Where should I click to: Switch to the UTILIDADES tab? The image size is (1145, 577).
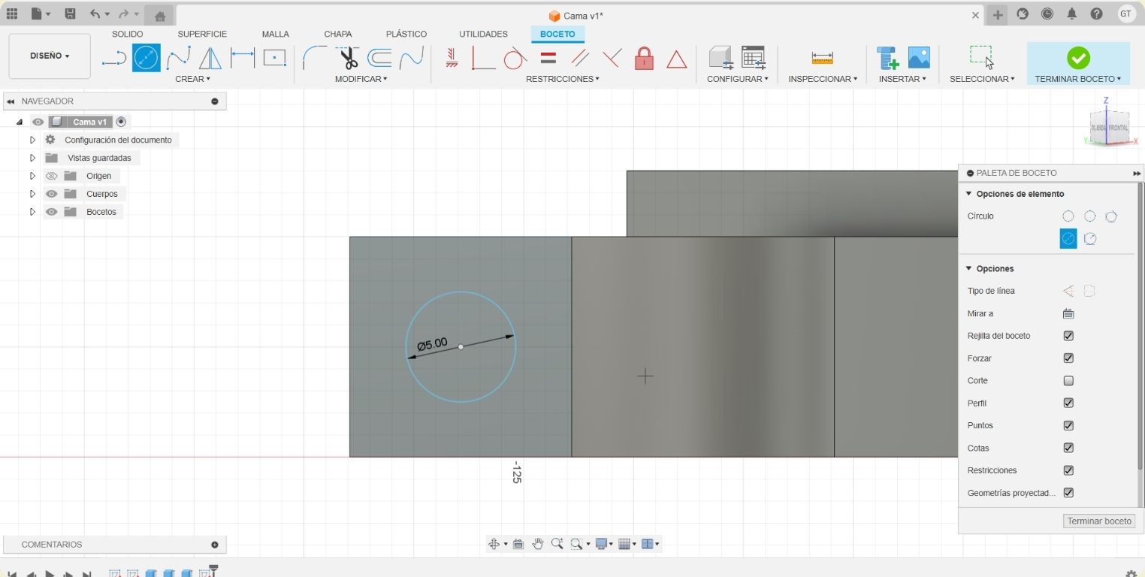[x=483, y=34]
